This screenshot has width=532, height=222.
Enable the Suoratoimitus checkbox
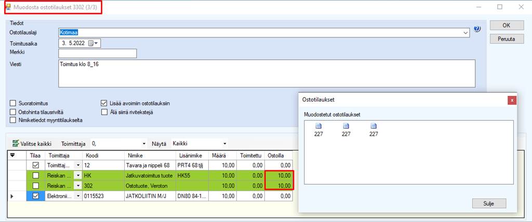click(14, 103)
